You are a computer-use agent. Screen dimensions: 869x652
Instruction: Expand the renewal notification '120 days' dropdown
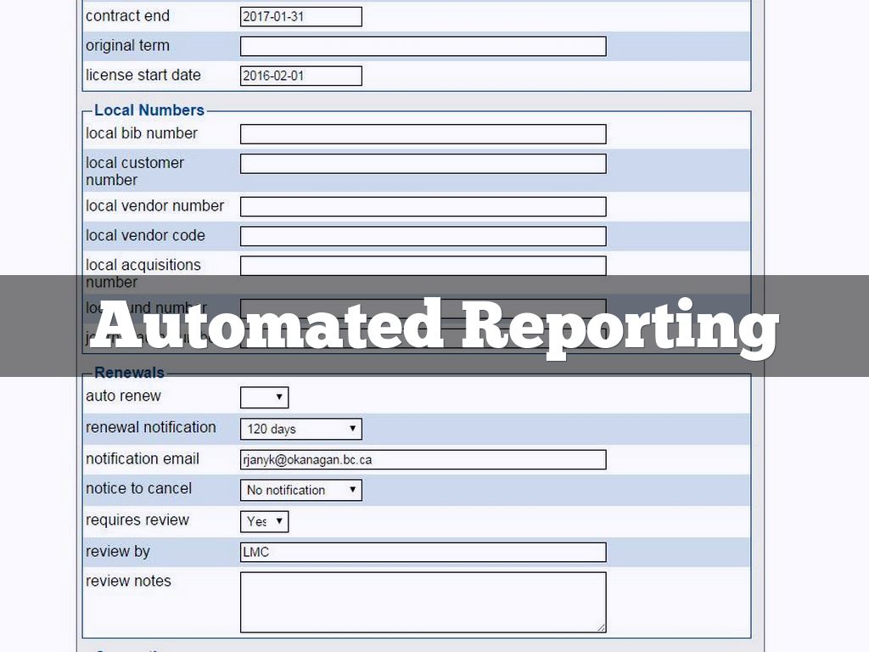(x=300, y=429)
